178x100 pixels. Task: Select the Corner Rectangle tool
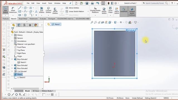coord(20,11)
